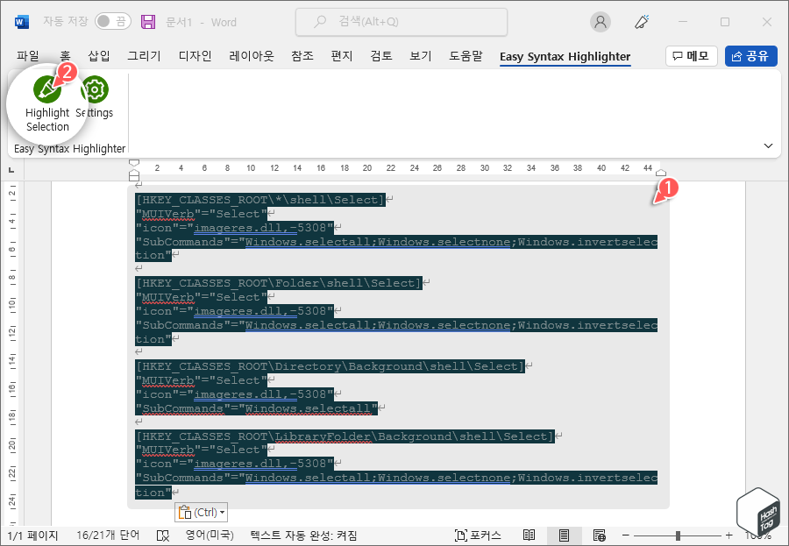The height and width of the screenshot is (546, 789).
Task: Open the 보기 ribbon tab
Action: pyautogui.click(x=420, y=56)
